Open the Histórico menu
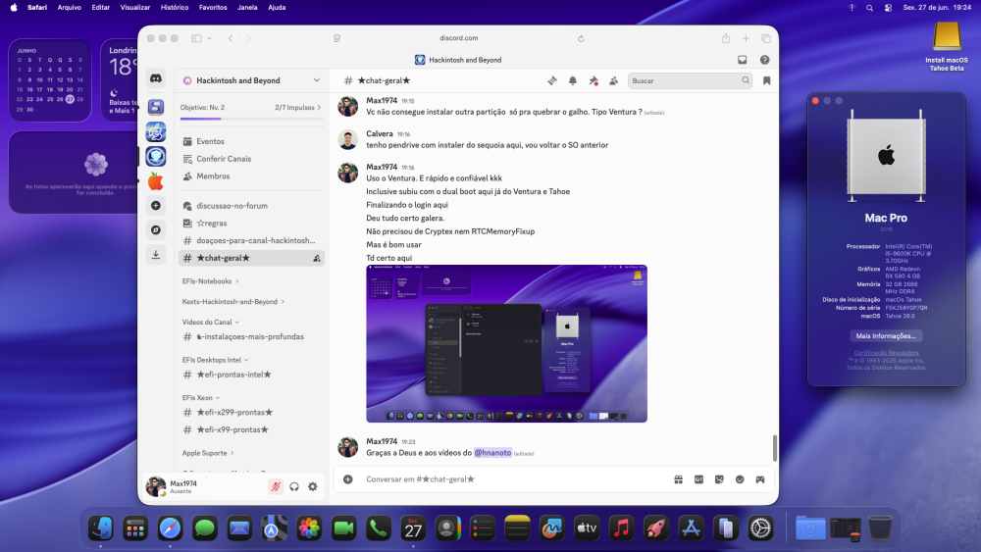Viewport: 981px width, 552px height. [x=175, y=8]
